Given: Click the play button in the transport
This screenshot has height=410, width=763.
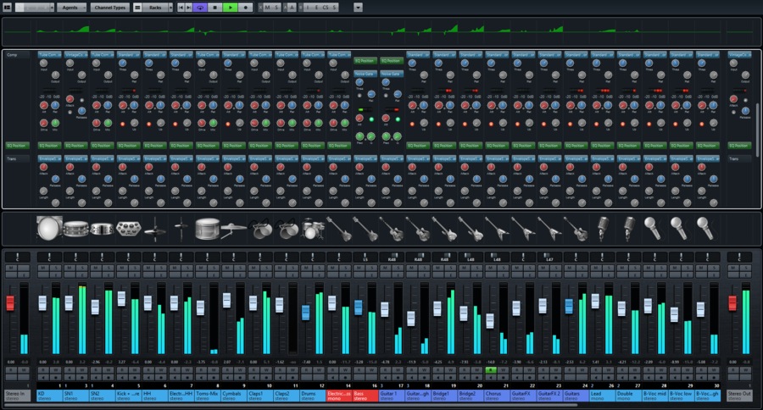Looking at the screenshot, I should 231,7.
